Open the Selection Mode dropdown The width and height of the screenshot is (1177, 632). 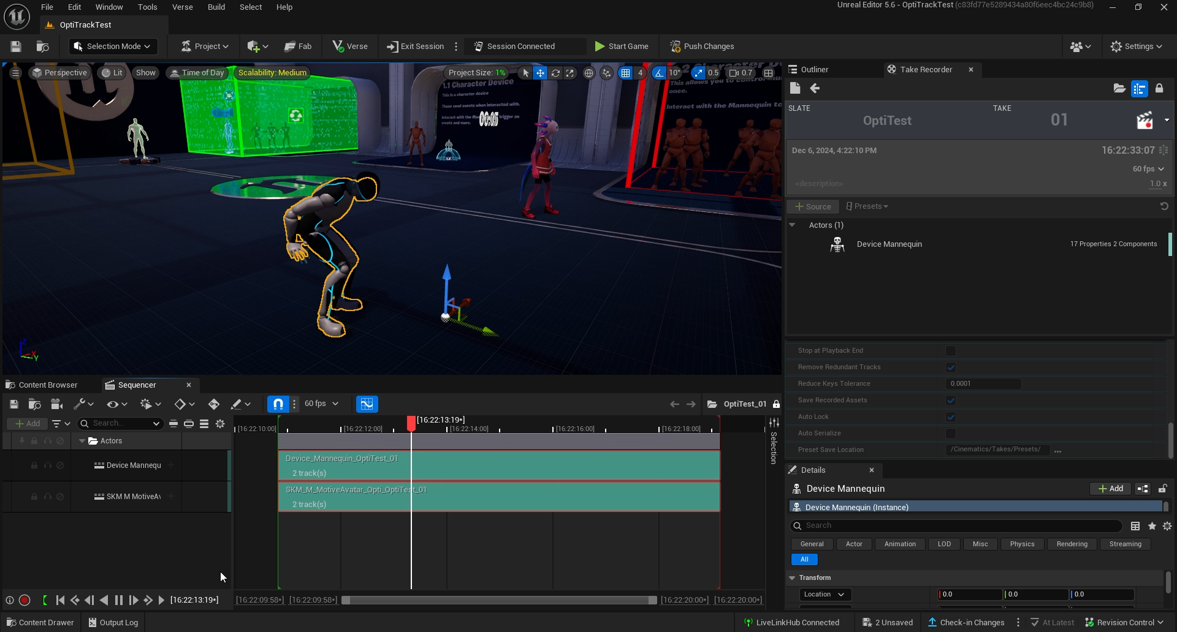click(x=113, y=47)
